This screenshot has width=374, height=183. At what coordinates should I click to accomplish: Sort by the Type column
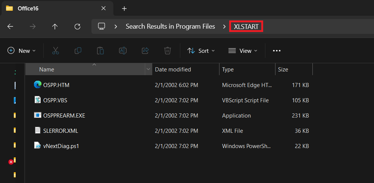pos(247,70)
